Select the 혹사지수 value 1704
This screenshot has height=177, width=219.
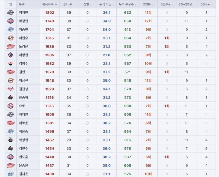[50, 30]
